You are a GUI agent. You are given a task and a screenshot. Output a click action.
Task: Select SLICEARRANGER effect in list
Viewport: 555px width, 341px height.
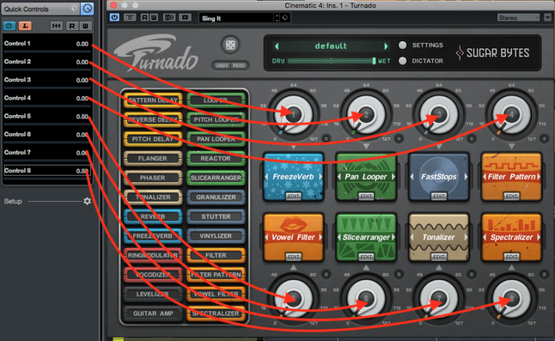click(x=215, y=178)
